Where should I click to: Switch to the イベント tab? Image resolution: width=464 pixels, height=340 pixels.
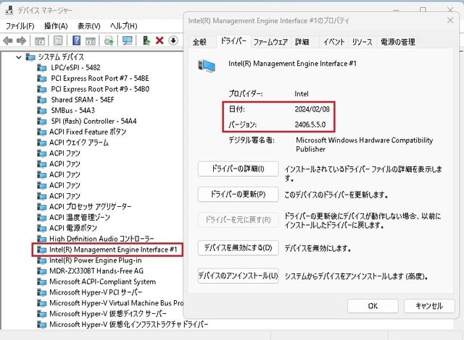click(333, 42)
